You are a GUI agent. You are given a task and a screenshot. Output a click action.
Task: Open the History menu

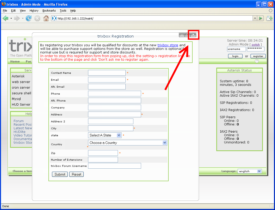click(x=34, y=11)
